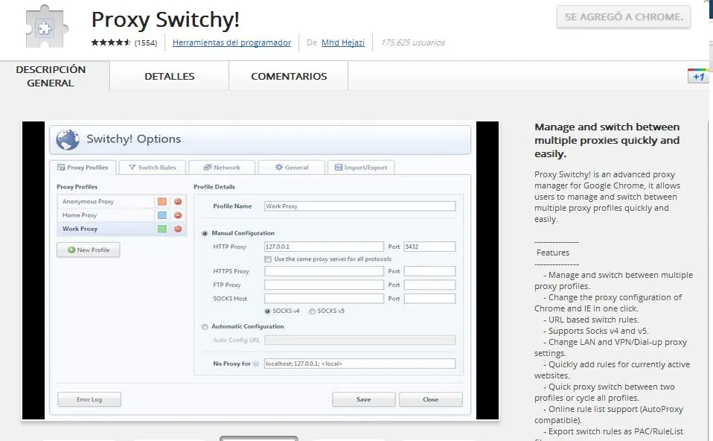Open the Herramientas del programador link

pyautogui.click(x=232, y=42)
